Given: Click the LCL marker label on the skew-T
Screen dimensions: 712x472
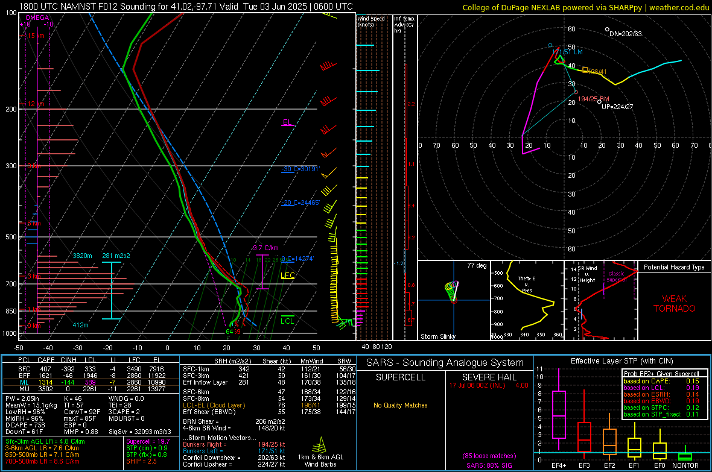Looking at the screenshot, I should [287, 321].
